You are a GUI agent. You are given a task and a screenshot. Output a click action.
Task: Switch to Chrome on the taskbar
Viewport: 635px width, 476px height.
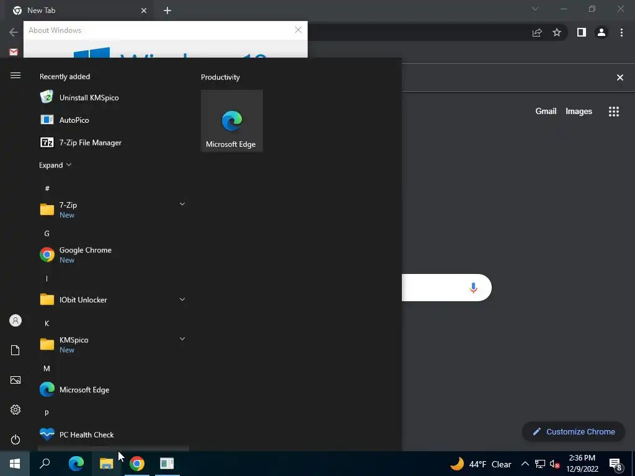click(x=137, y=464)
